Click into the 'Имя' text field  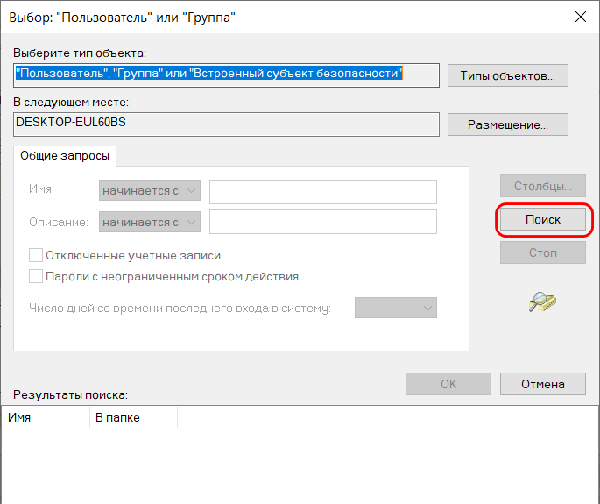pos(322,191)
